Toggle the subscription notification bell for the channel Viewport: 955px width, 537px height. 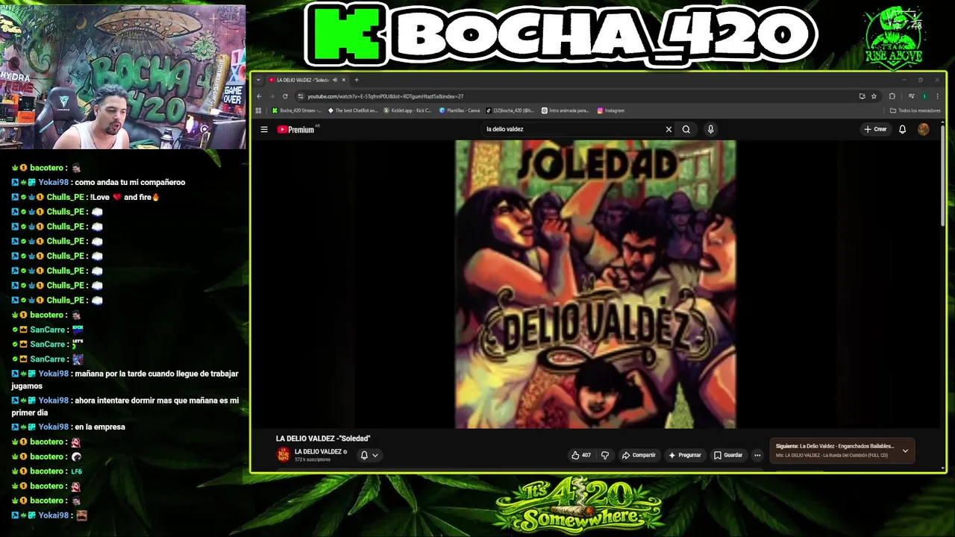(x=364, y=455)
